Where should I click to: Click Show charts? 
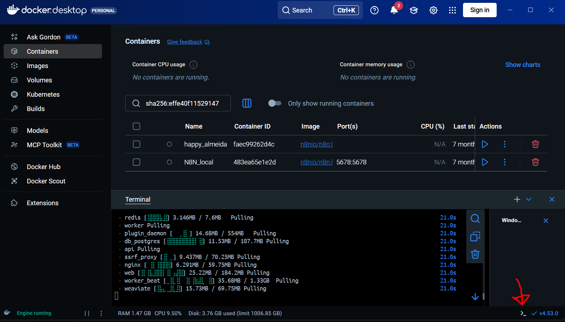point(522,65)
